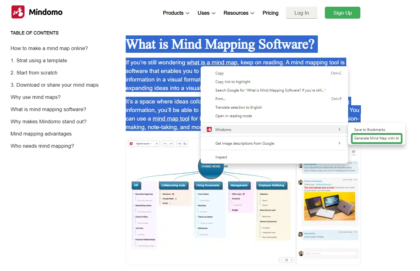
Task: Expand the Products dropdown in the navbar
Action: (x=176, y=13)
